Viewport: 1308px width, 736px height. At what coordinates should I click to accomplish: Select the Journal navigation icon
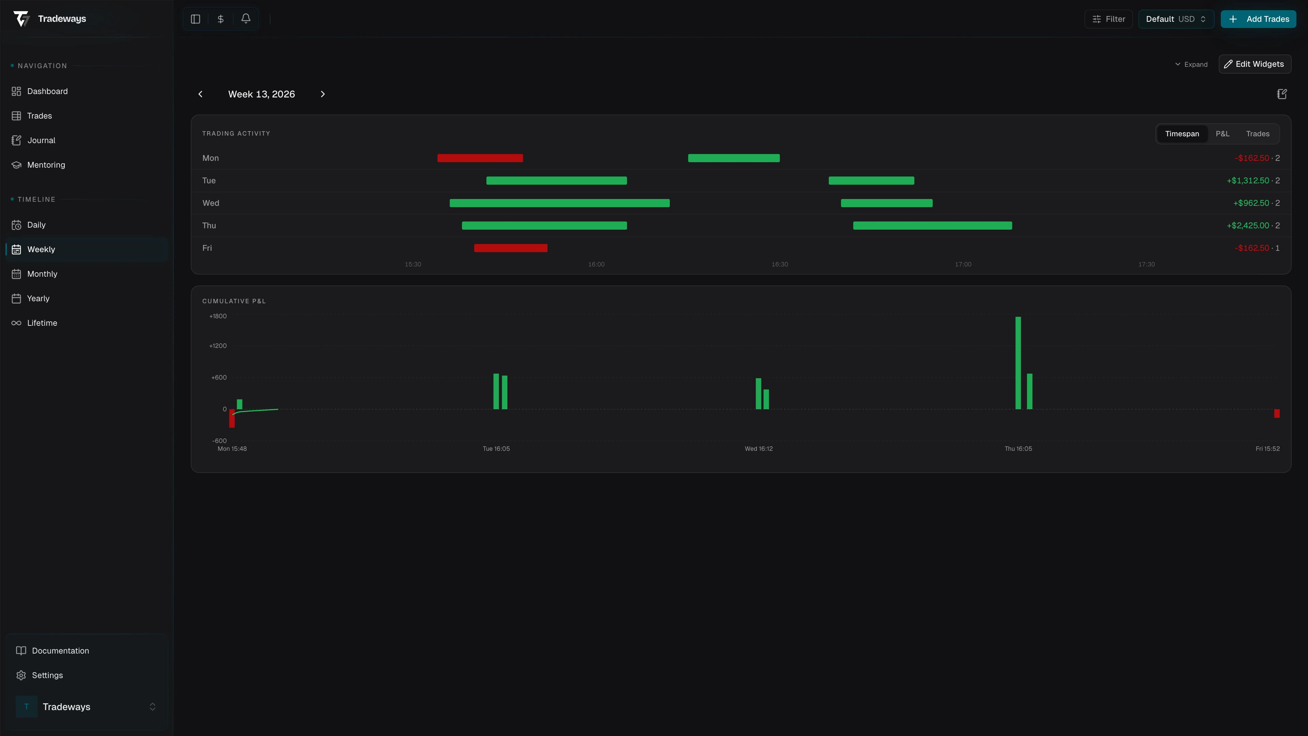pyautogui.click(x=16, y=140)
